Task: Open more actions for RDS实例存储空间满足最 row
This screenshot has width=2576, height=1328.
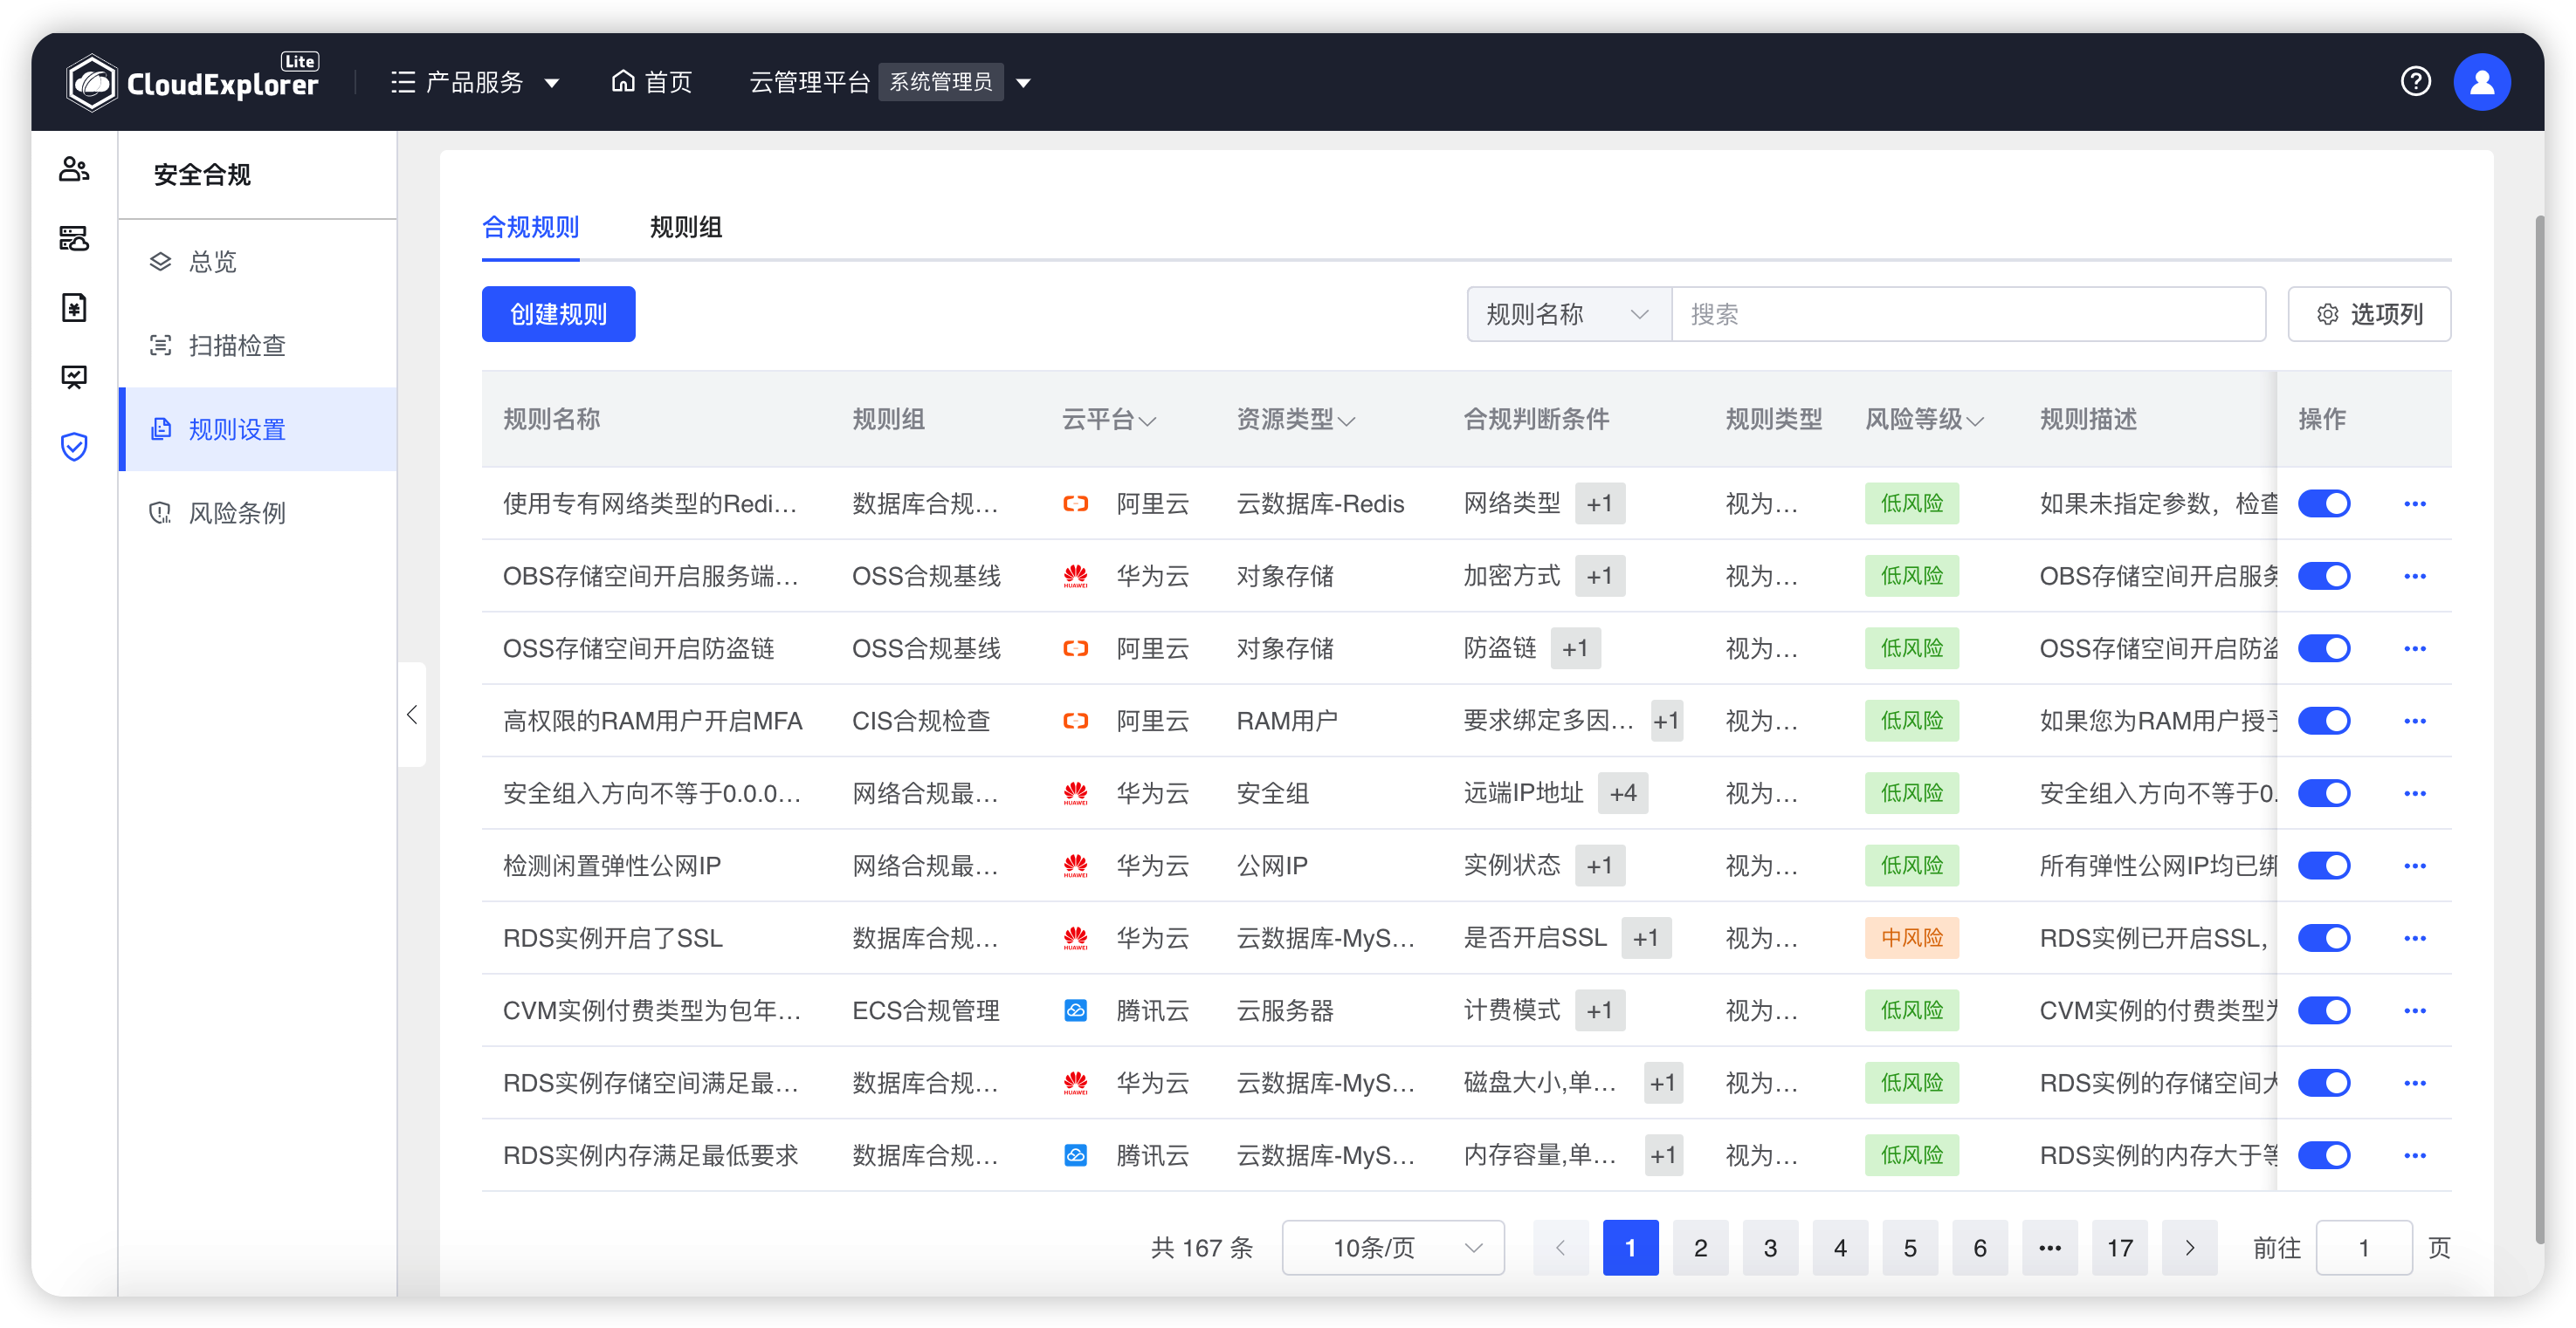Action: click(2414, 1083)
